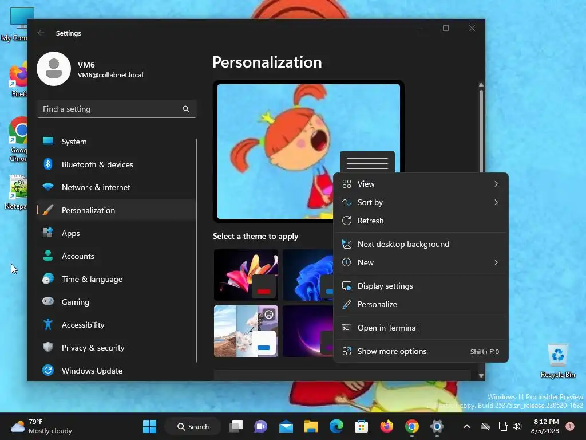Choose Open in Terminal
This screenshot has height=440, width=586.
point(421,328)
